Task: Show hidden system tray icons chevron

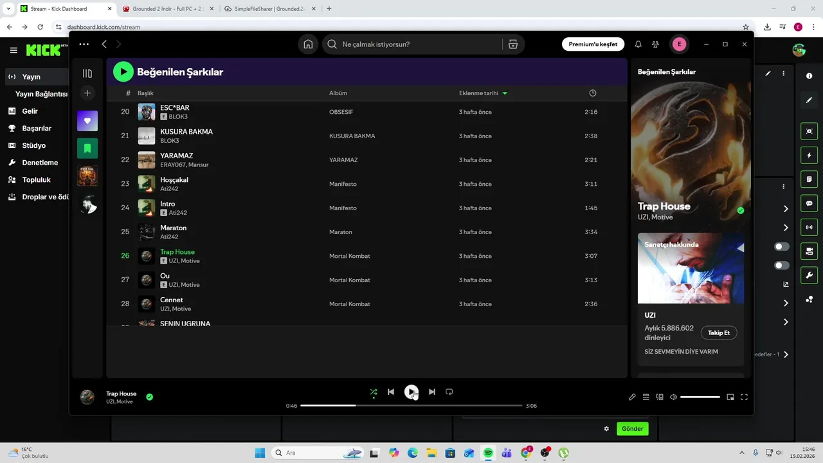Action: [743, 453]
